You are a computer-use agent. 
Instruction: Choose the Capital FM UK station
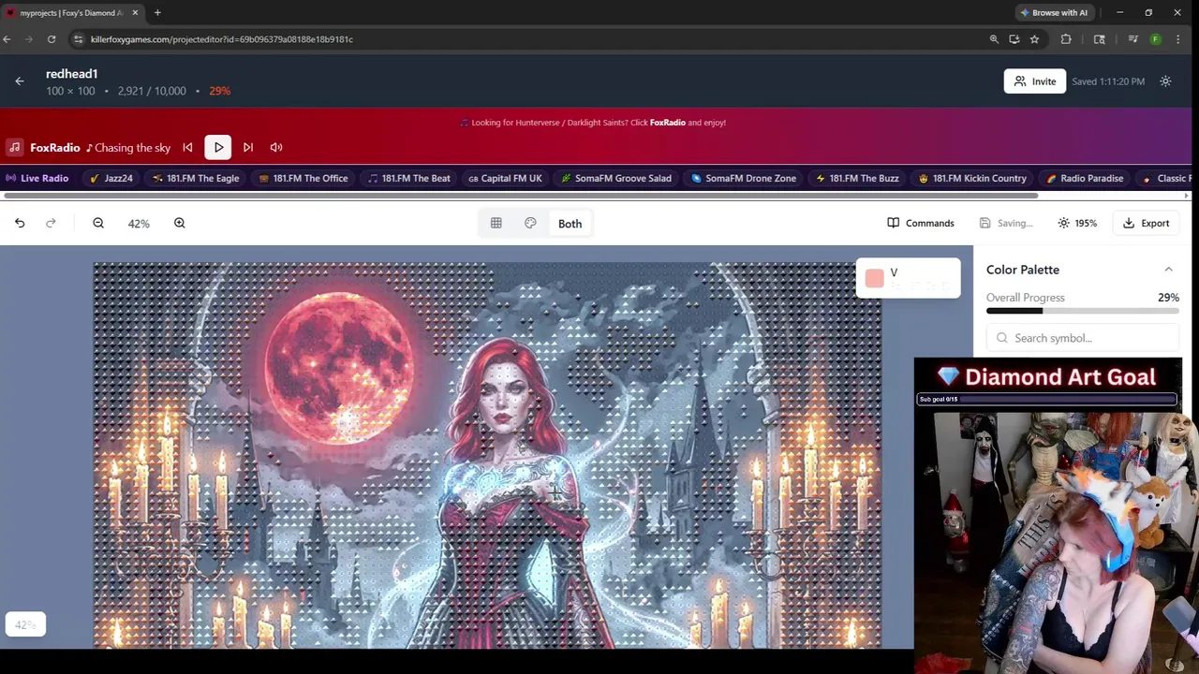click(x=505, y=178)
